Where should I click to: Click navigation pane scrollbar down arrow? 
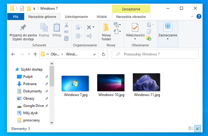click(52, 123)
